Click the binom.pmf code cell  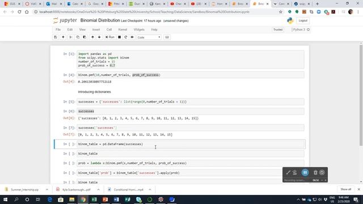click(191, 75)
